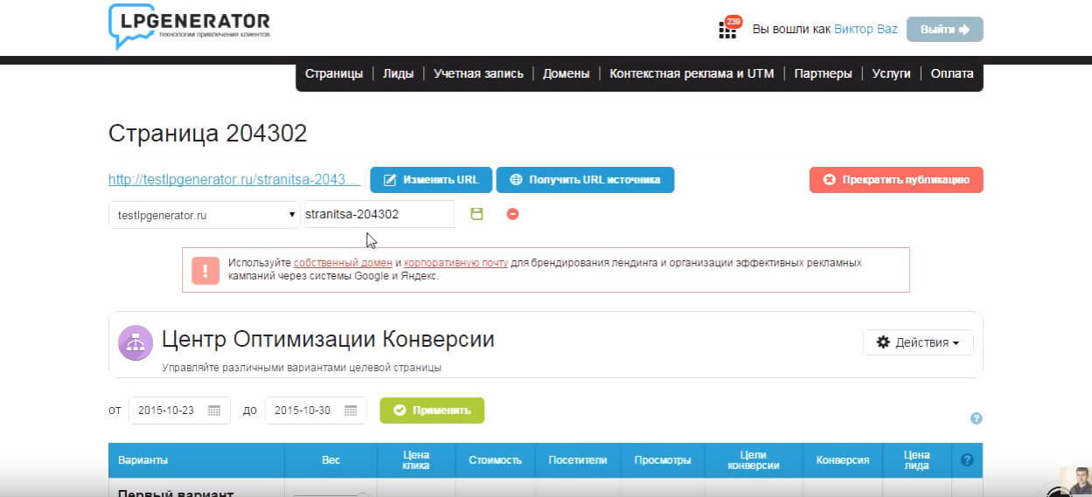Click the Получить URL источника button
This screenshot has width=1092, height=497.
pos(585,180)
